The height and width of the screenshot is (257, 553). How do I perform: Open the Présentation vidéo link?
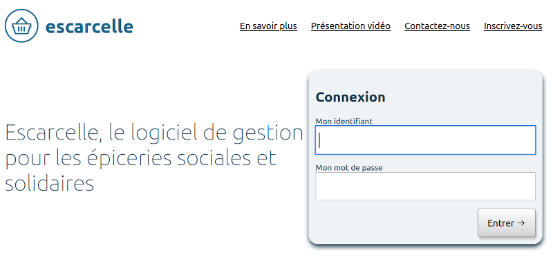(350, 26)
